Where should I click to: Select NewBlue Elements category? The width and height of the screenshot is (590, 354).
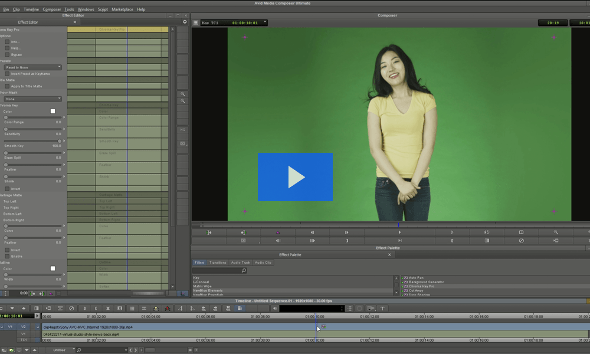click(208, 290)
